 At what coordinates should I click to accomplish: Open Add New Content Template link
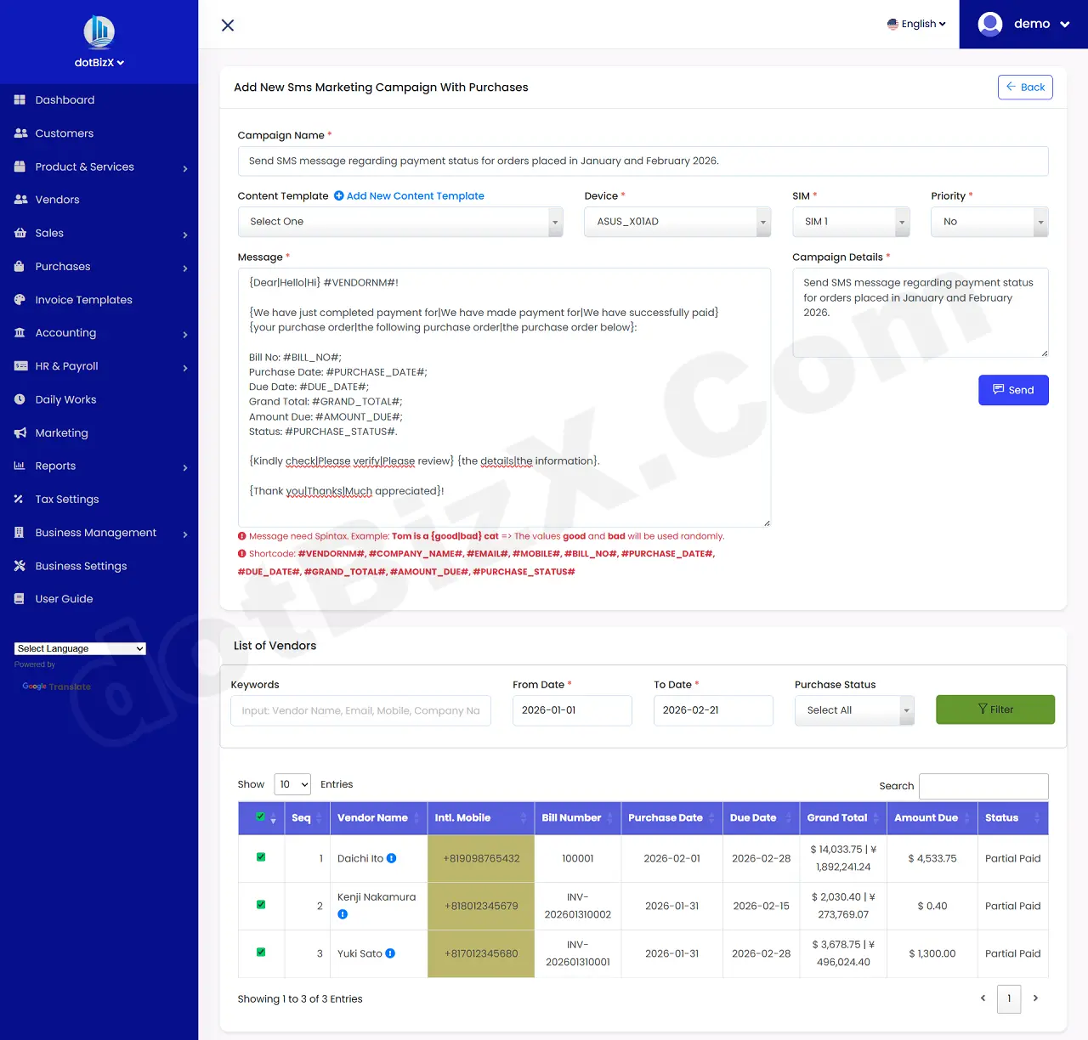click(x=415, y=195)
